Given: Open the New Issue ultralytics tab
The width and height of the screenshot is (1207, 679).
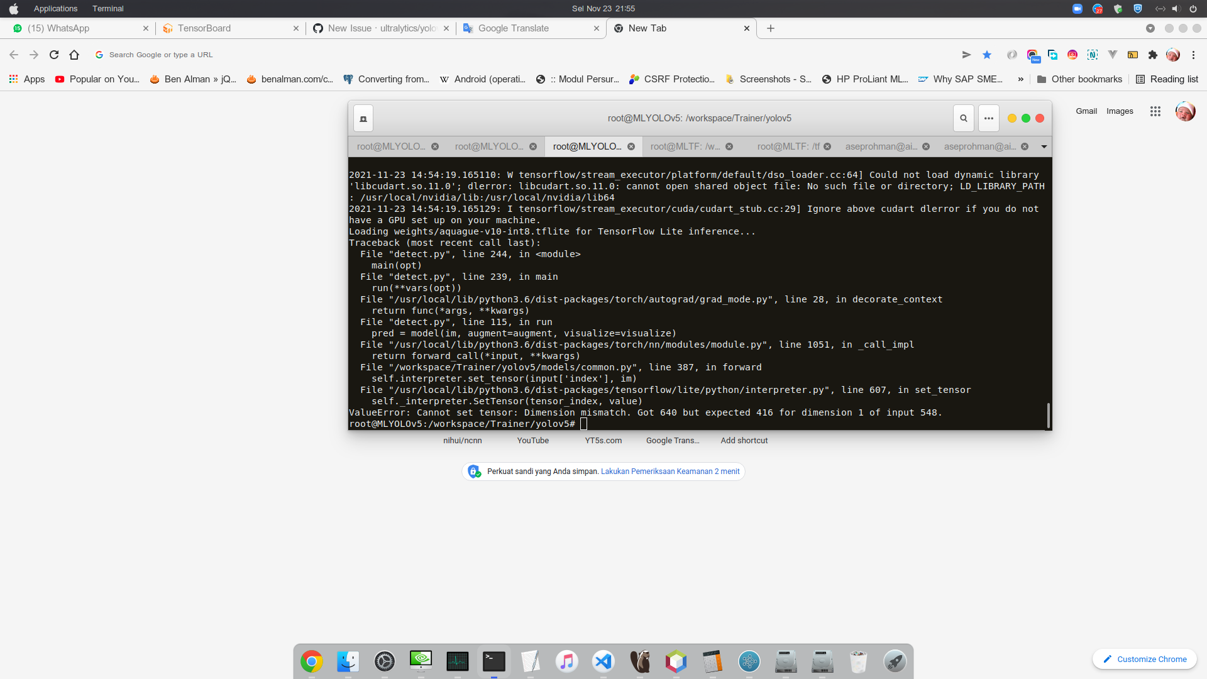Looking at the screenshot, I should click(x=381, y=28).
